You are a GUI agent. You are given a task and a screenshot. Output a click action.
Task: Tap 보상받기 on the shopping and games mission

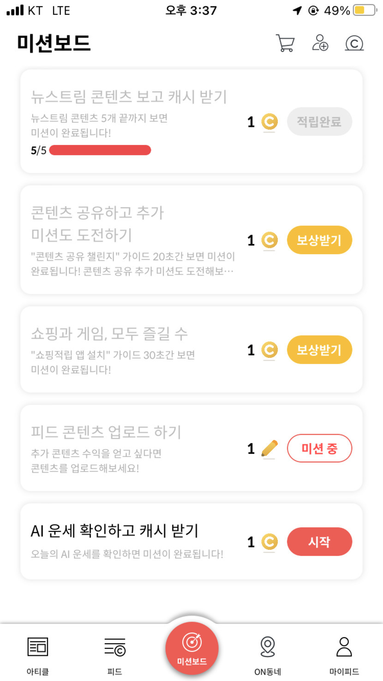[319, 350]
